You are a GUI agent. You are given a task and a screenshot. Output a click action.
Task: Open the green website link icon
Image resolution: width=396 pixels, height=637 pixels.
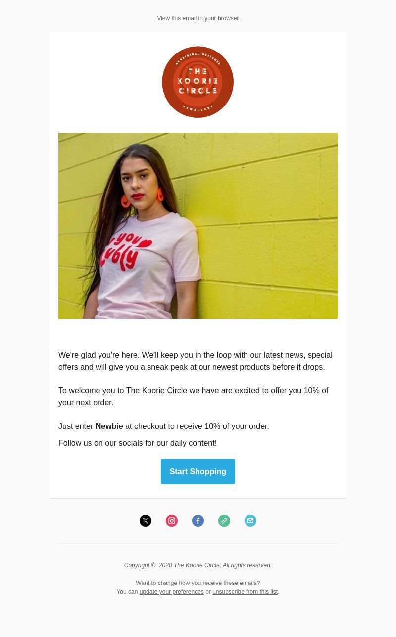click(x=224, y=521)
